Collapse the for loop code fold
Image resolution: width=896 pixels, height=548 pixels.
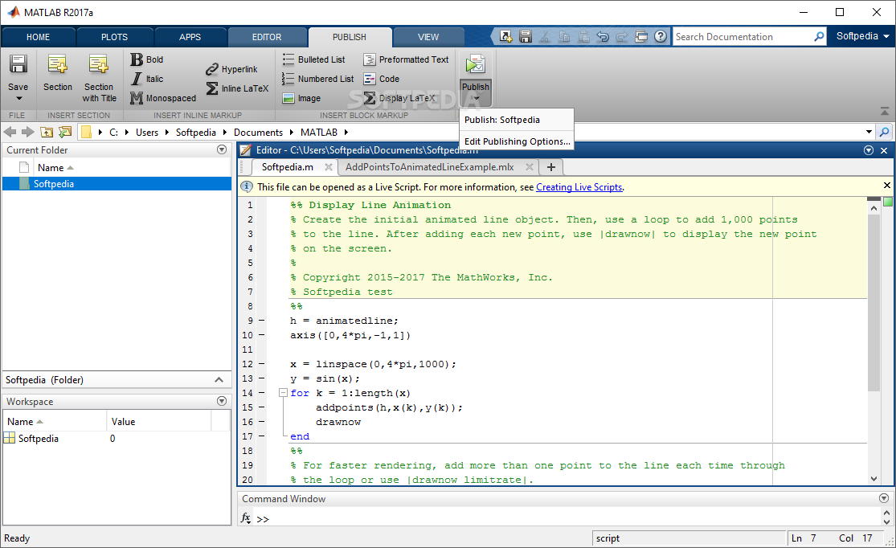point(283,393)
